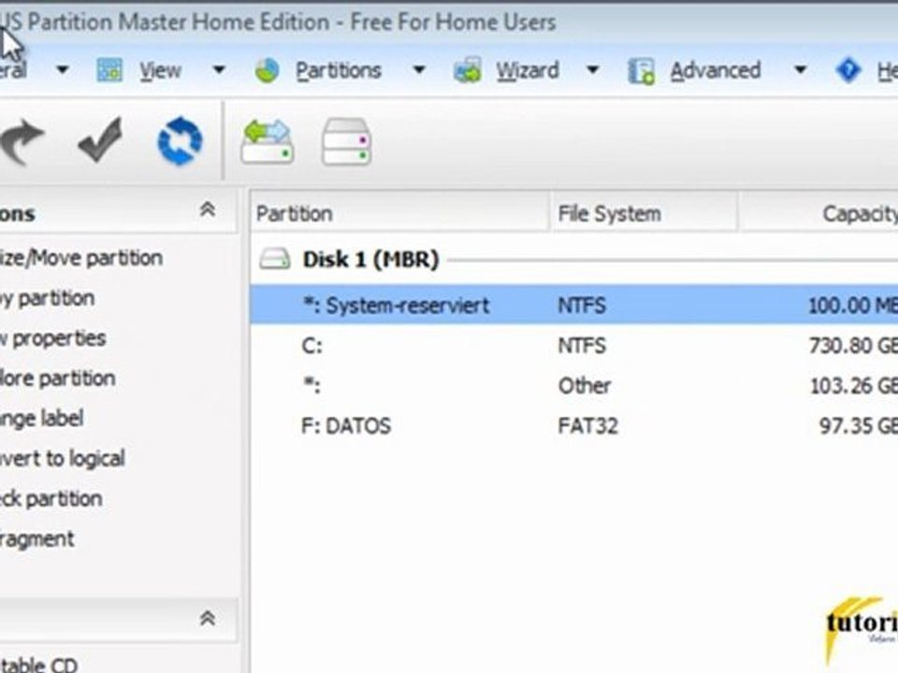The width and height of the screenshot is (898, 673).
Task: Click Explore partition in sidebar
Action: pos(57,379)
